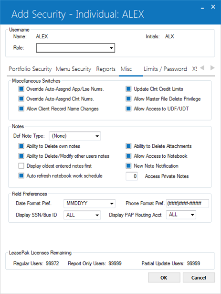
Task: Open the Role dropdown
Action: [x=75, y=48]
